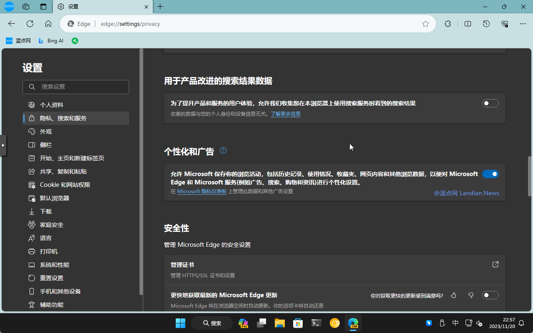Click help icon beside 个性化和广告
This screenshot has width=533, height=333.
pyautogui.click(x=223, y=151)
